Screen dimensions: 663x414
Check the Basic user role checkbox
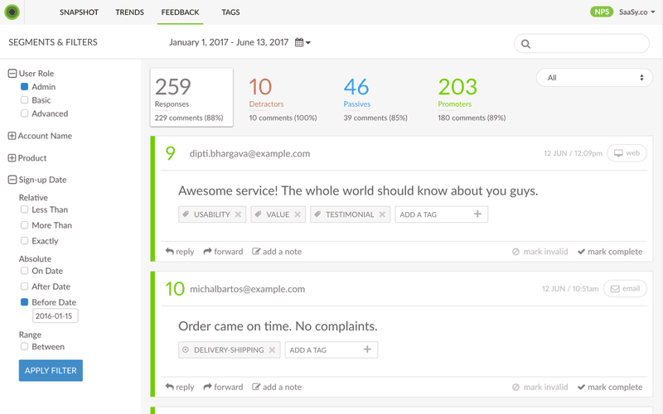point(25,100)
